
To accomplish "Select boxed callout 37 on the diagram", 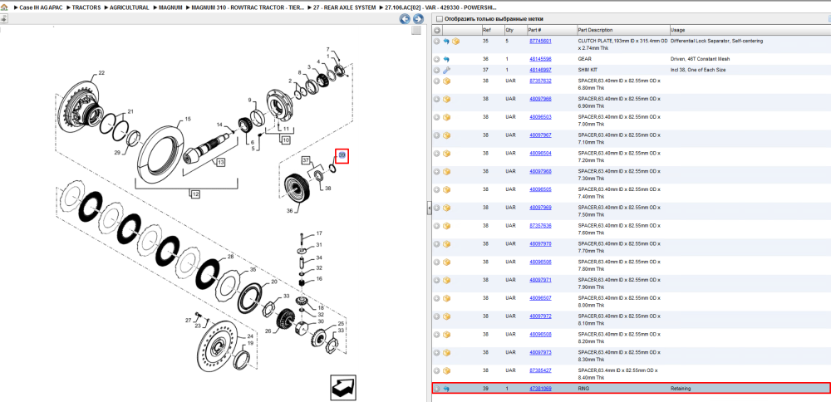I will click(307, 159).
